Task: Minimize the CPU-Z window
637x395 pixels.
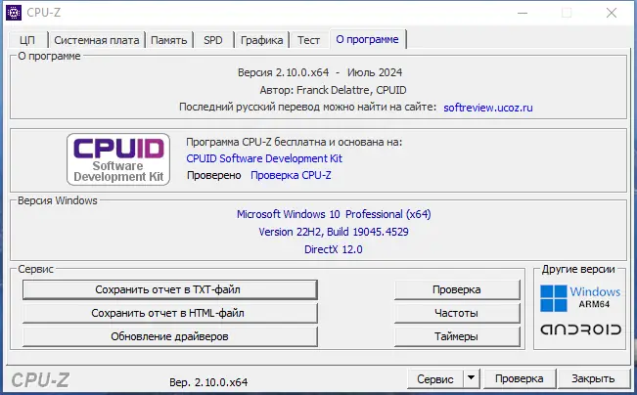Action: (523, 13)
